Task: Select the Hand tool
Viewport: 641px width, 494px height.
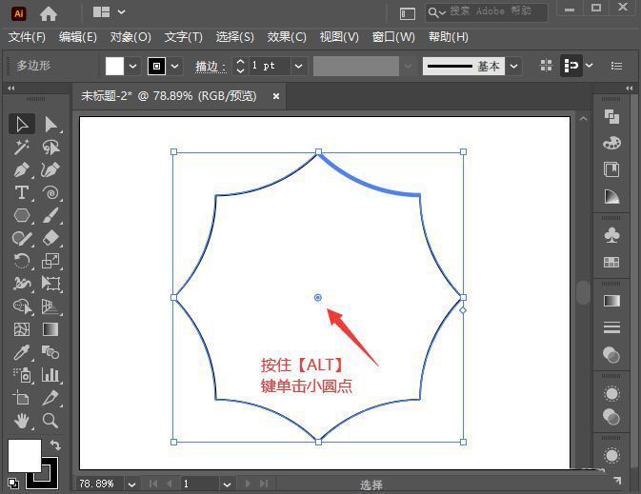Action: 22,421
